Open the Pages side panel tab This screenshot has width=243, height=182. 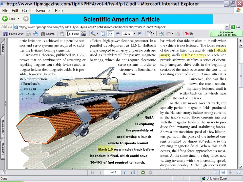(x=3, y=48)
